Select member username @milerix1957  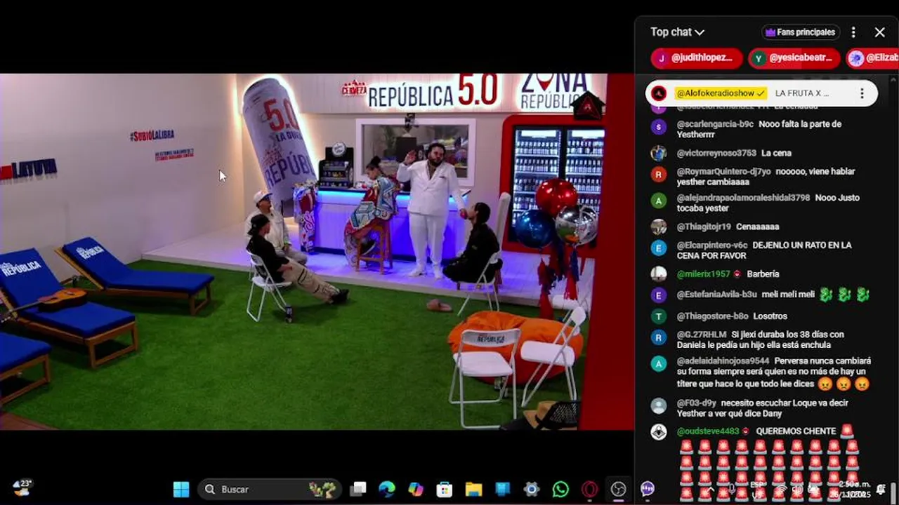tap(704, 274)
